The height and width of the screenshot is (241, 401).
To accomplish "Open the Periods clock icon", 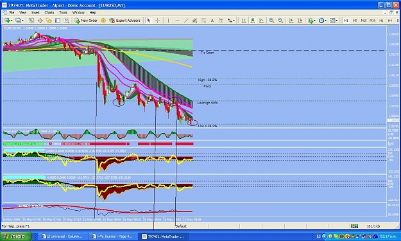I will 321,21.
